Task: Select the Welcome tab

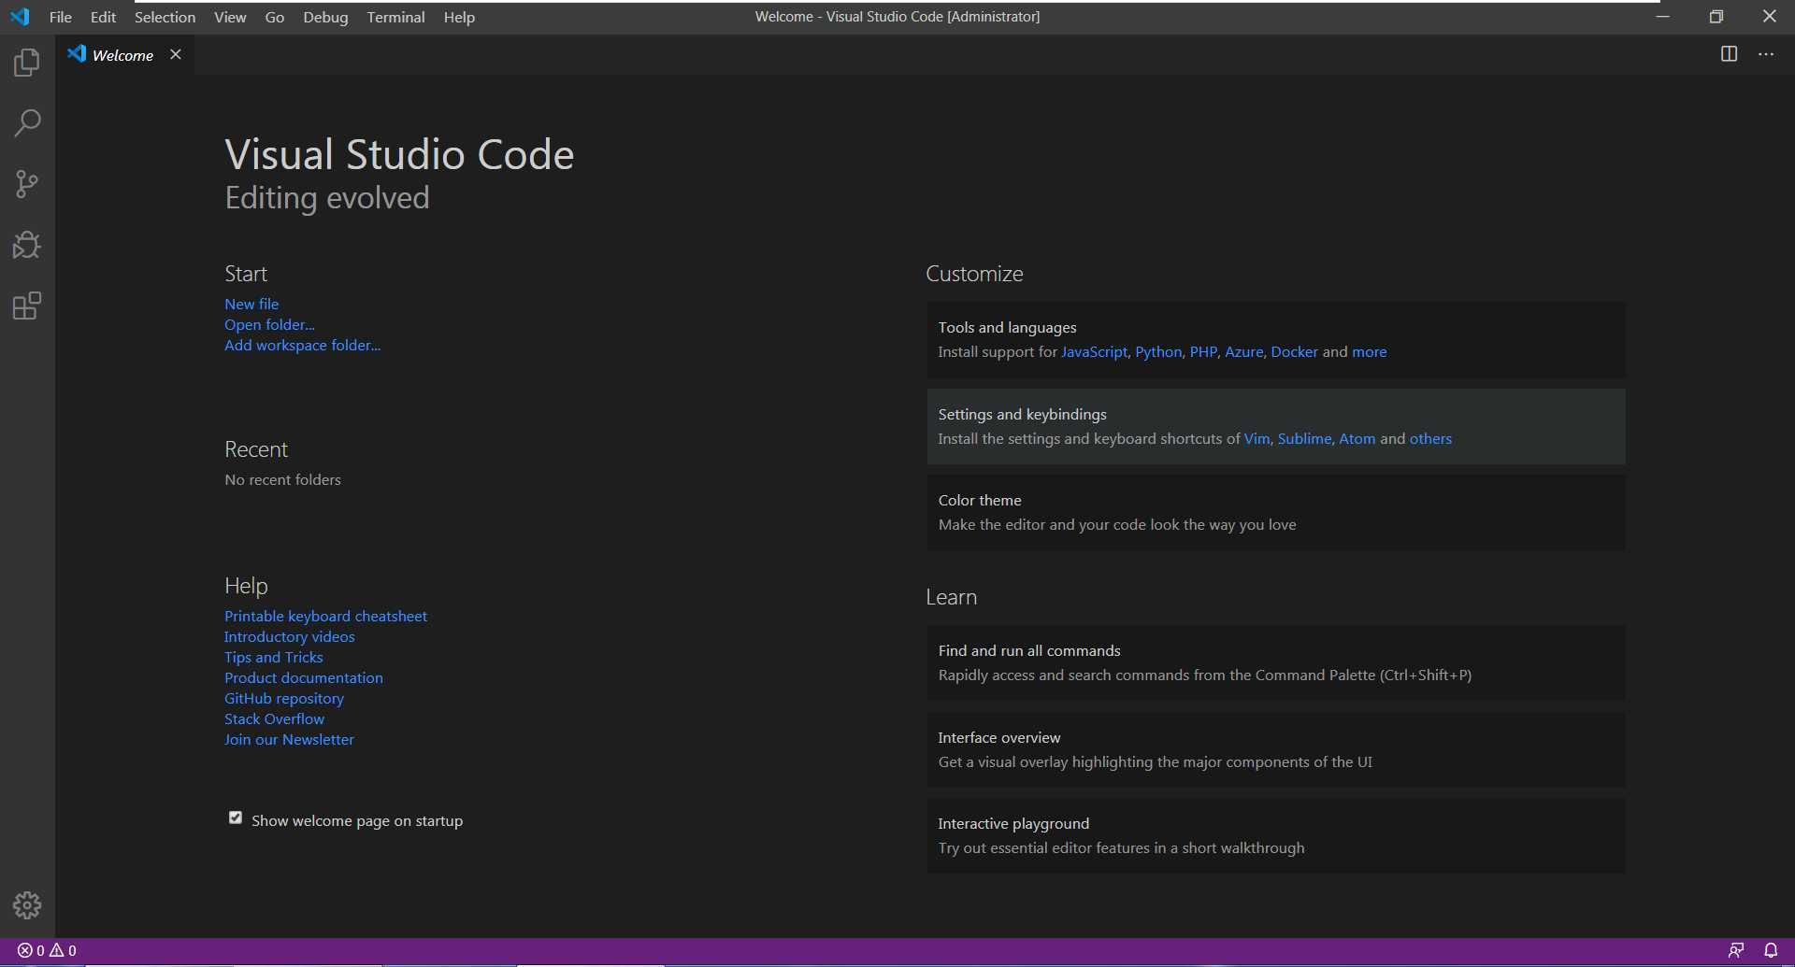Action: (122, 55)
